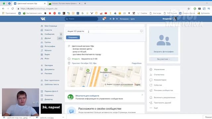Go back in the browser
Screen dimensions: 212x119
tap(3, 9)
